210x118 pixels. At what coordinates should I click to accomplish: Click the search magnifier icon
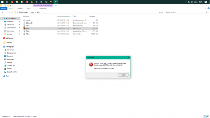coord(206,12)
